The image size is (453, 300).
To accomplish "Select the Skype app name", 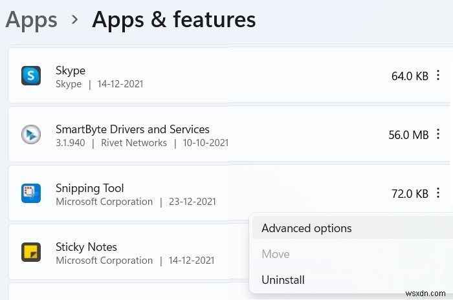I will coord(71,70).
